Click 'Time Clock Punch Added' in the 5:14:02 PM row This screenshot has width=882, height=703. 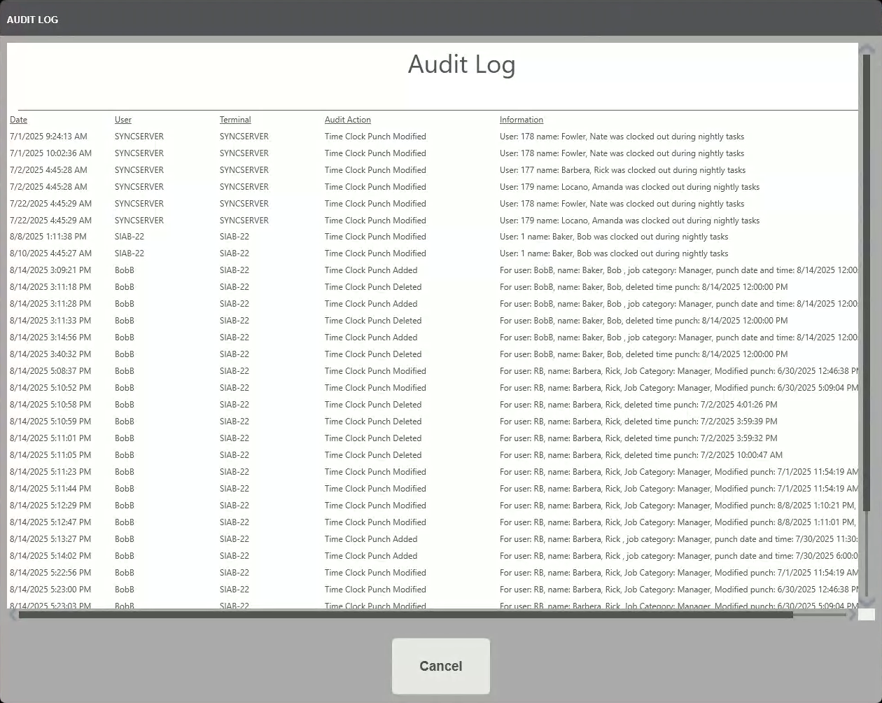371,556
